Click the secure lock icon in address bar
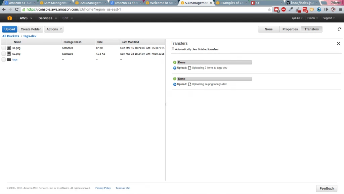 click(24, 9)
